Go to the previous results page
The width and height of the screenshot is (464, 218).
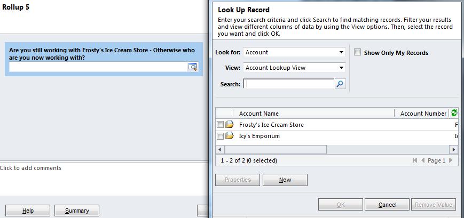point(423,160)
